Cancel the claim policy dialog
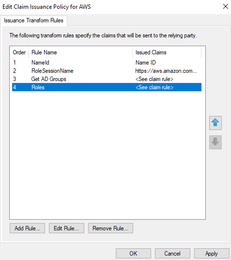Viewport: 231px width, 260px height. pyautogui.click(x=172, y=253)
